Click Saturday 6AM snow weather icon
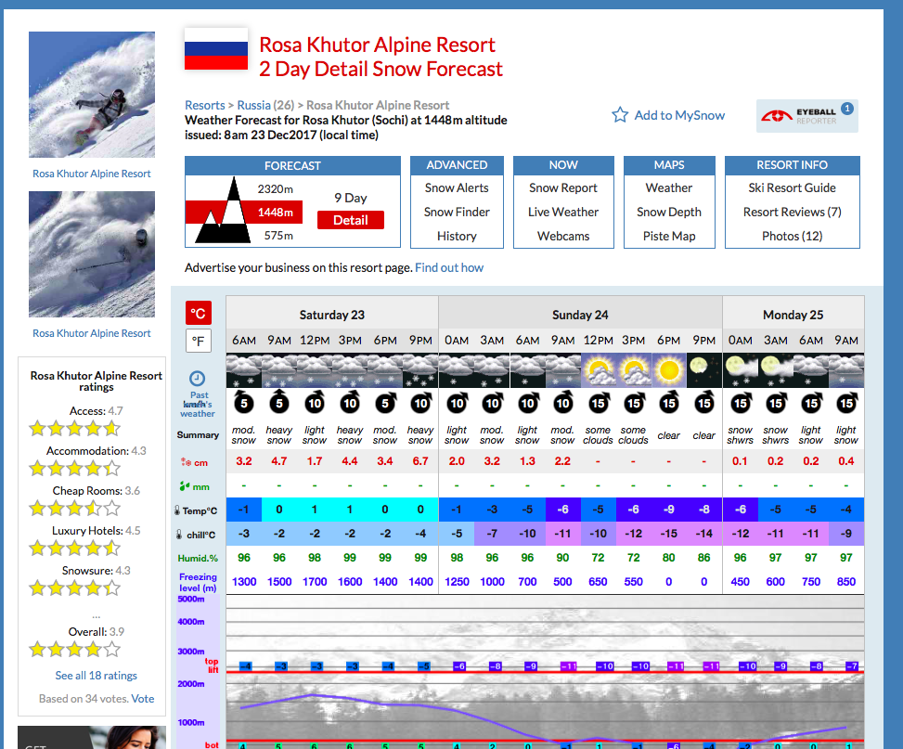Screen dimensions: 903x749 click(244, 370)
